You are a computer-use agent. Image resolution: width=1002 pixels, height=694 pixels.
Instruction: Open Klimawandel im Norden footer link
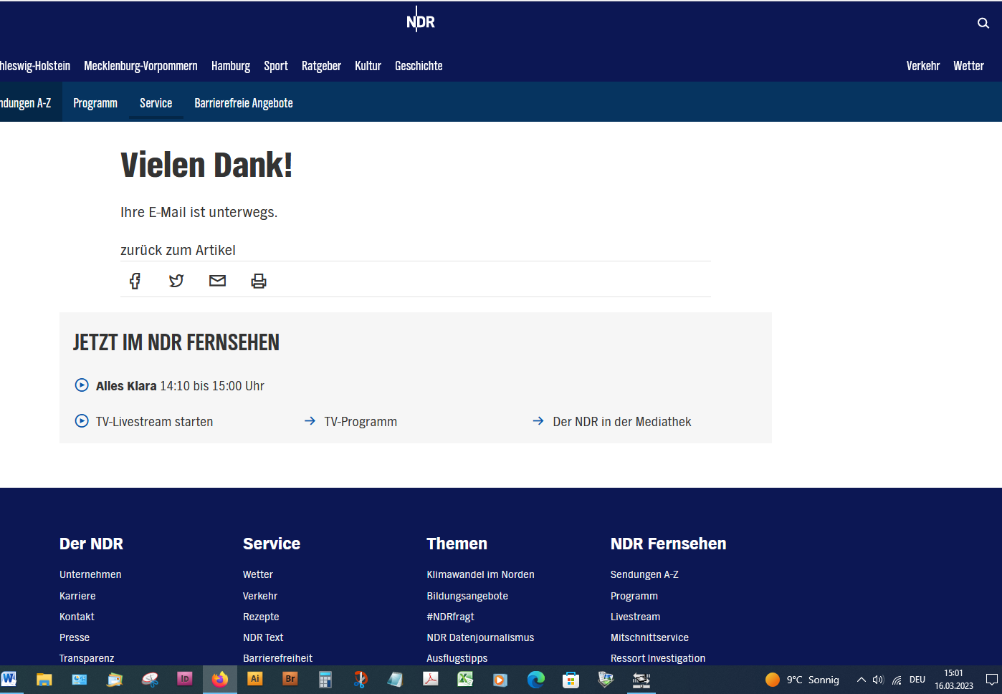(480, 574)
